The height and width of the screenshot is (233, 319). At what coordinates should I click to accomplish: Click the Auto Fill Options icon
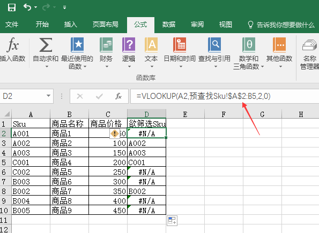point(172,220)
